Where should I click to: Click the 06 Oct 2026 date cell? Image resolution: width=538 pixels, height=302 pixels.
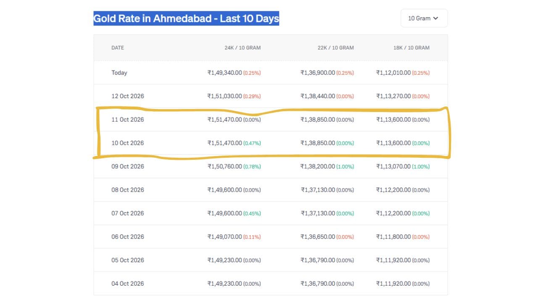tap(128, 237)
